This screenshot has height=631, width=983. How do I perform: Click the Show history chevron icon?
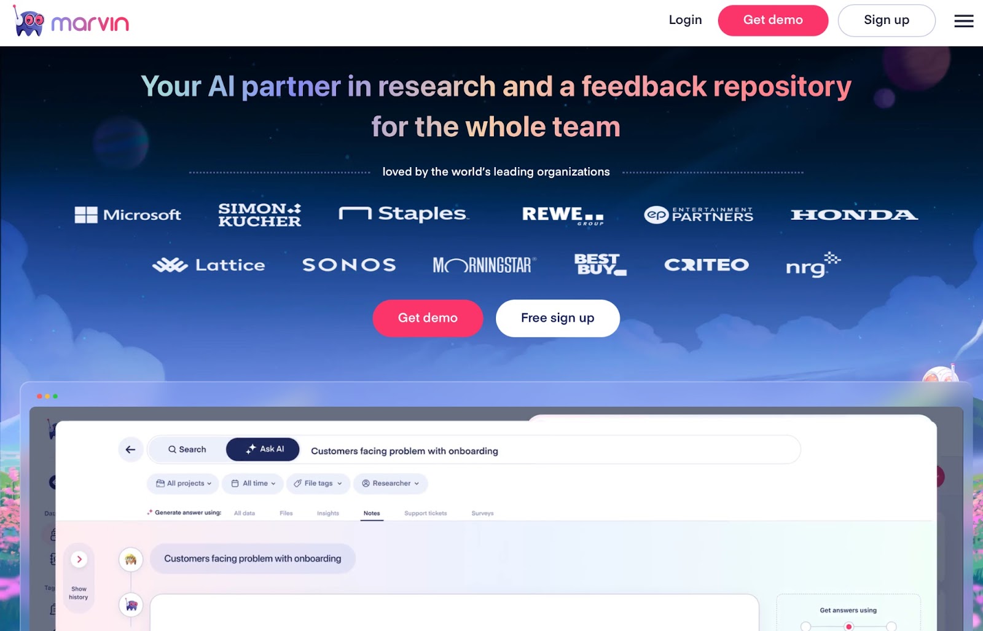coord(79,559)
